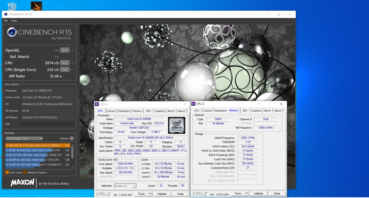Click Tools button in CPU-Z Memory window
This screenshot has height=198, width=369.
click(x=238, y=193)
